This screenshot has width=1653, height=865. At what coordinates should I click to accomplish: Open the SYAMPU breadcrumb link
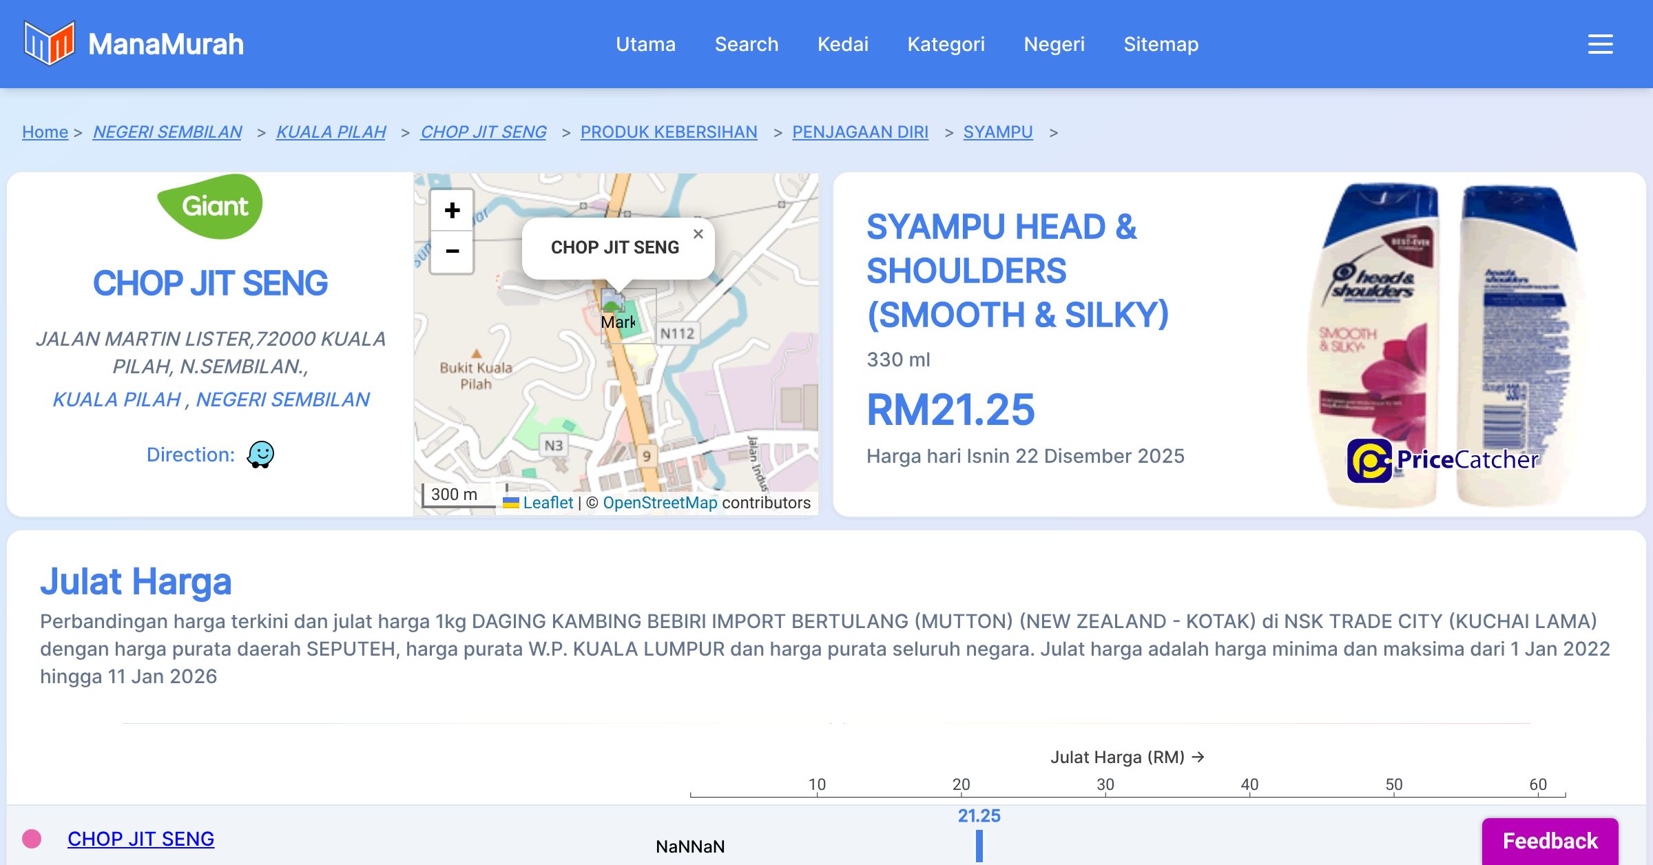997,132
